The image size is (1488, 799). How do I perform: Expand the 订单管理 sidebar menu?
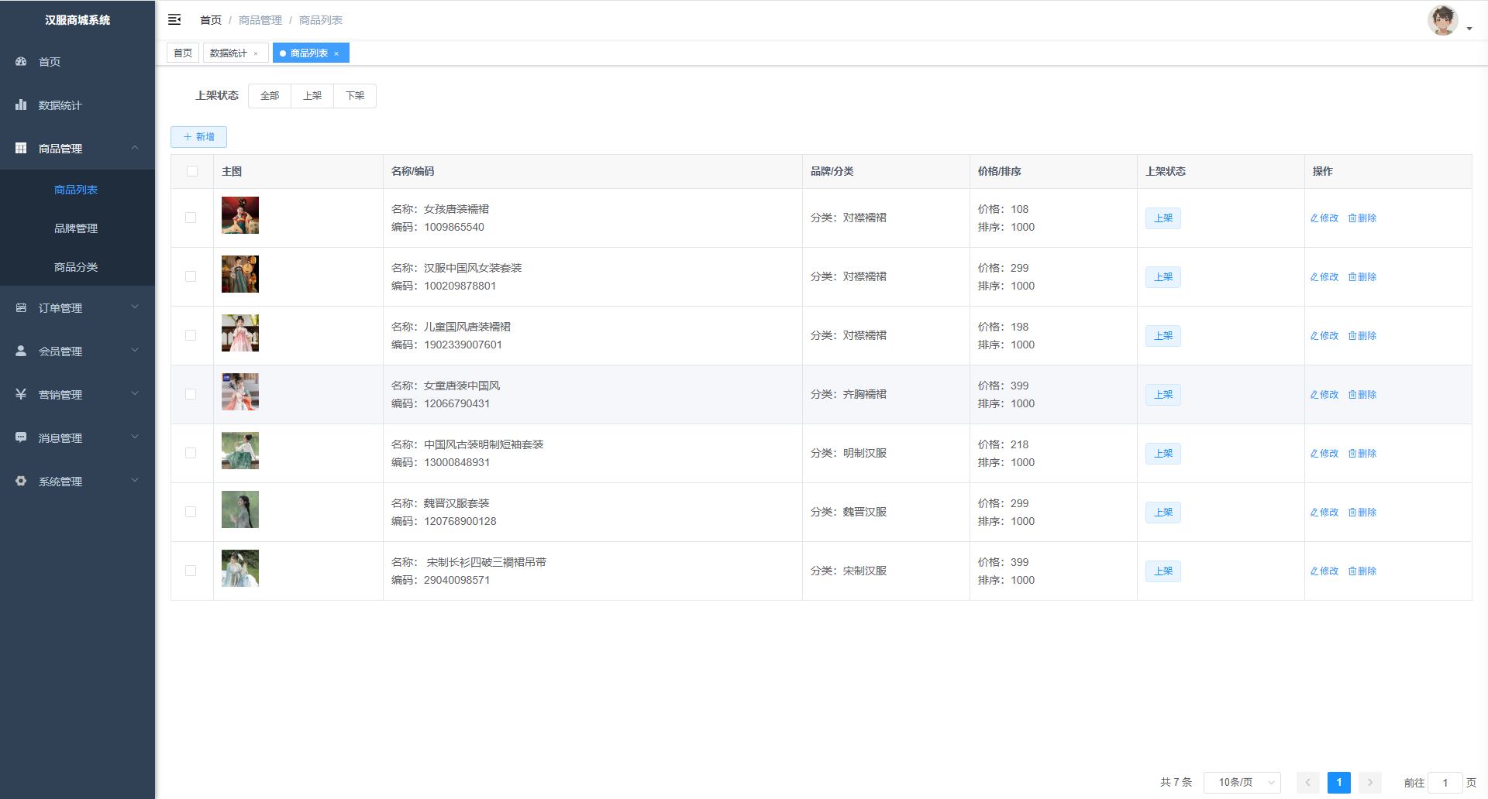77,307
